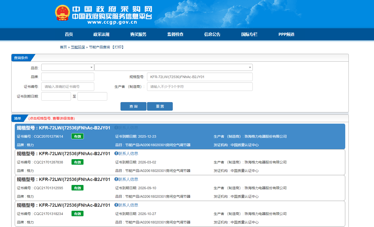Focus the 规格型号 input field
Image resolution: width=374 pixels, height=227 pixels.
click(x=200, y=77)
